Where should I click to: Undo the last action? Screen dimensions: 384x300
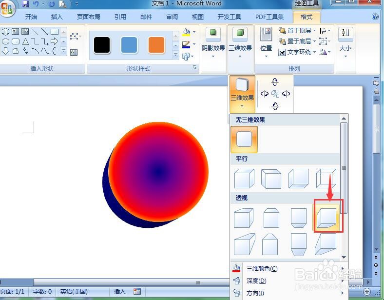tap(36, 4)
